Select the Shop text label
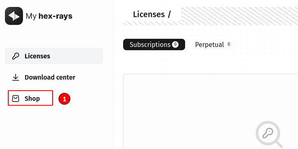The height and width of the screenshot is (149, 298). (x=32, y=98)
